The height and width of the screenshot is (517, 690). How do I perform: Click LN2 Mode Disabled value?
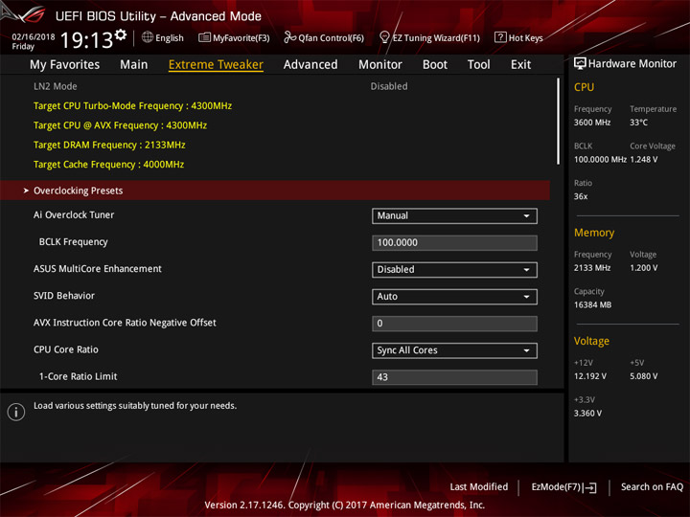coord(389,86)
